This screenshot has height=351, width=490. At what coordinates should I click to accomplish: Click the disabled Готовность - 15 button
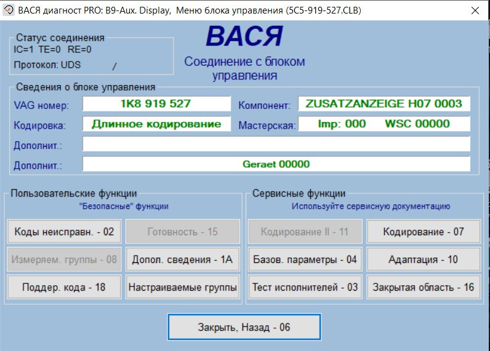[x=182, y=232]
